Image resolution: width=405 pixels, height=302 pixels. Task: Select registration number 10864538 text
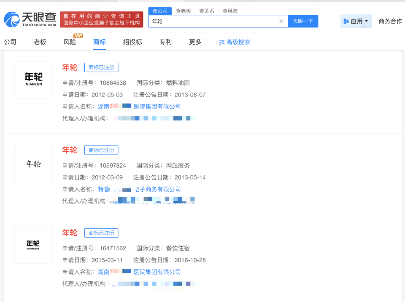(113, 83)
